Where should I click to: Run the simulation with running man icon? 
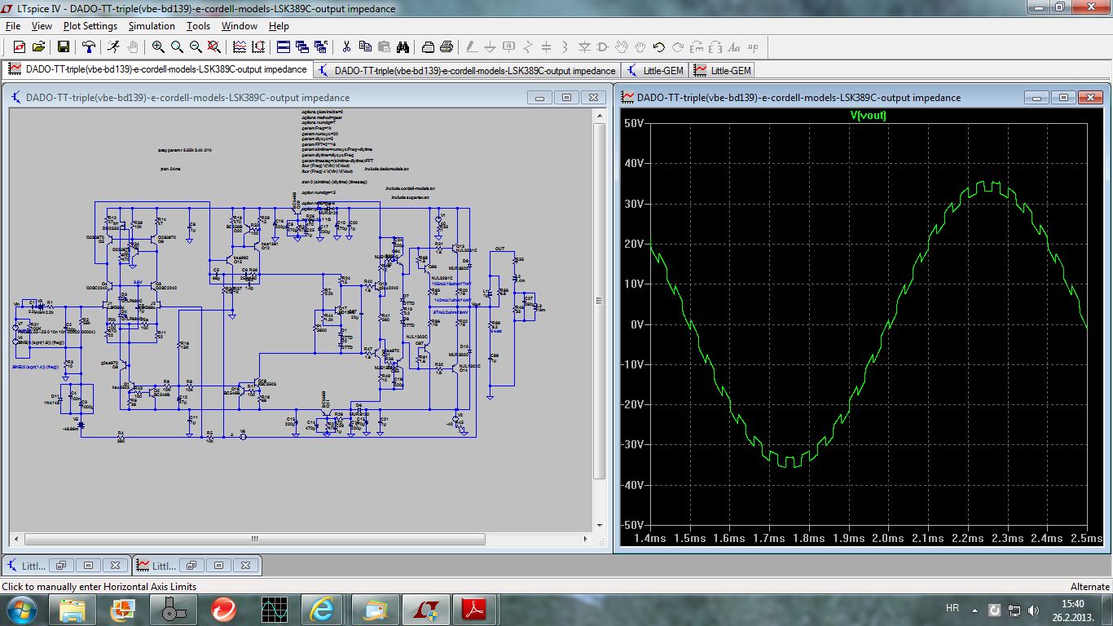pos(114,46)
